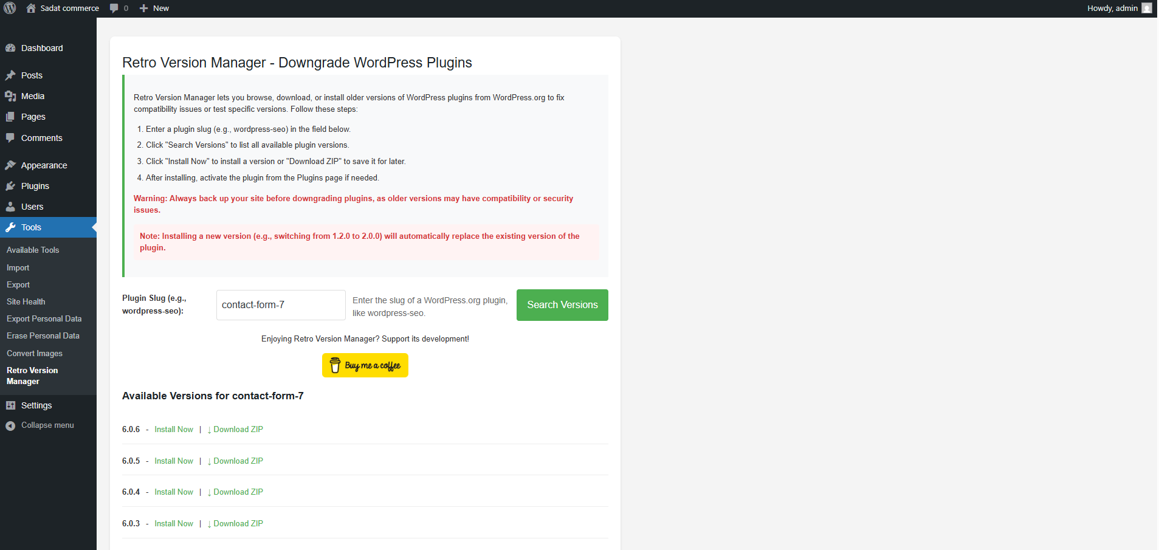
Task: Click the Sadat commerce home icon
Action: click(31, 8)
